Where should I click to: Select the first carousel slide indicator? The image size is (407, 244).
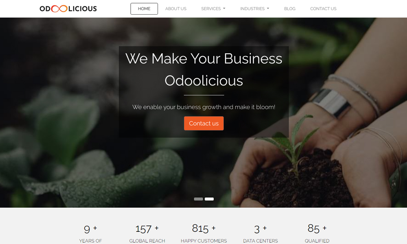198,199
